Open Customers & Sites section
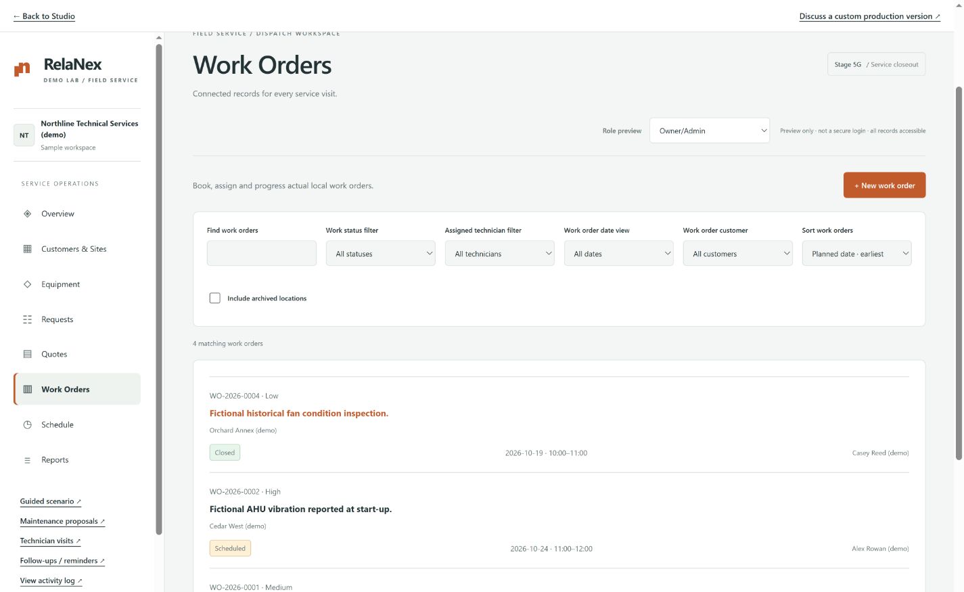Screen dimensions: 964x592 click(x=77, y=249)
